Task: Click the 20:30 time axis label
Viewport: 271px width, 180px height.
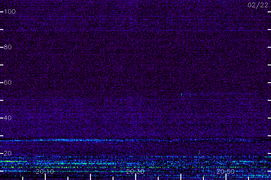Action: pos(135,171)
